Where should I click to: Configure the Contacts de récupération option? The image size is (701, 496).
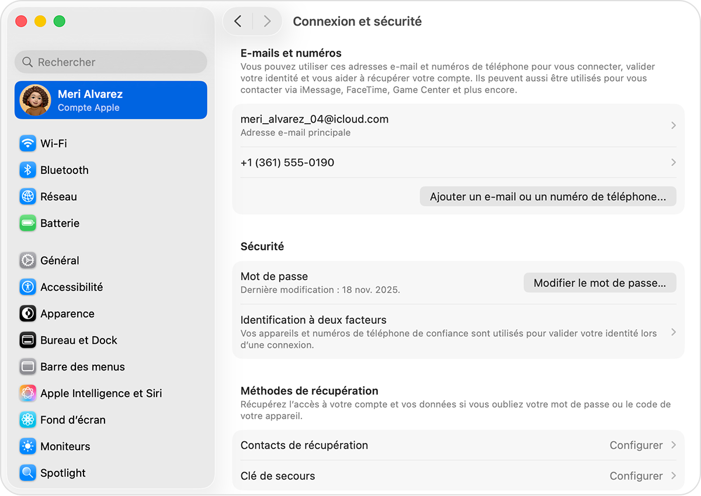pos(636,445)
